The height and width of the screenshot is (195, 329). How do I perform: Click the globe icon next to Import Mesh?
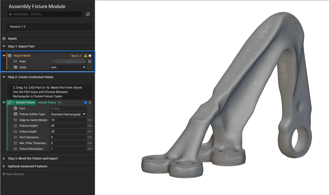[10, 56]
